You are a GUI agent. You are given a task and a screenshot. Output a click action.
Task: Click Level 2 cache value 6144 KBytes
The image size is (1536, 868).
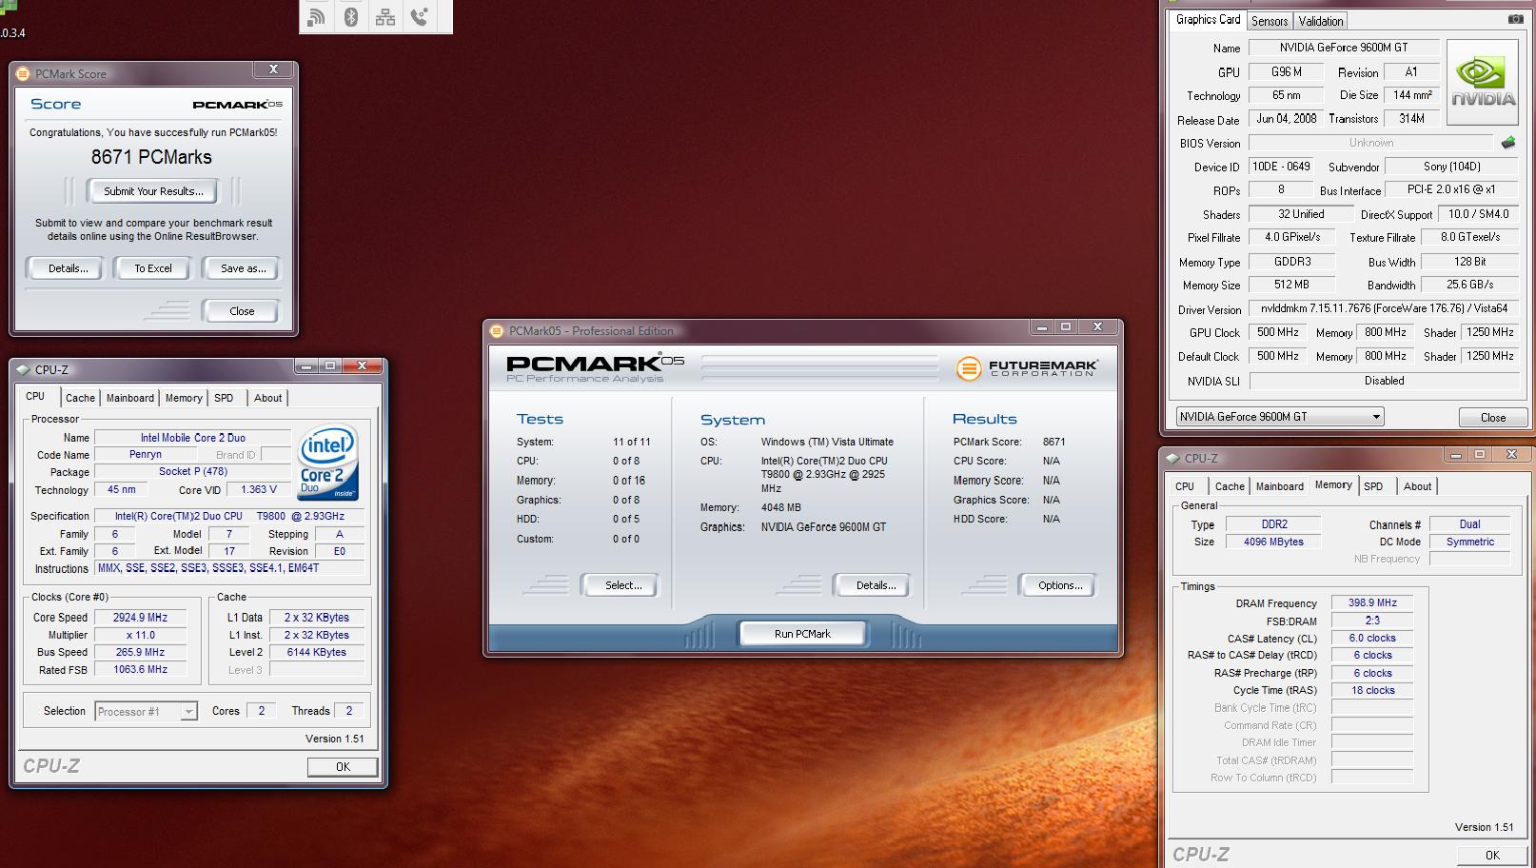point(316,652)
